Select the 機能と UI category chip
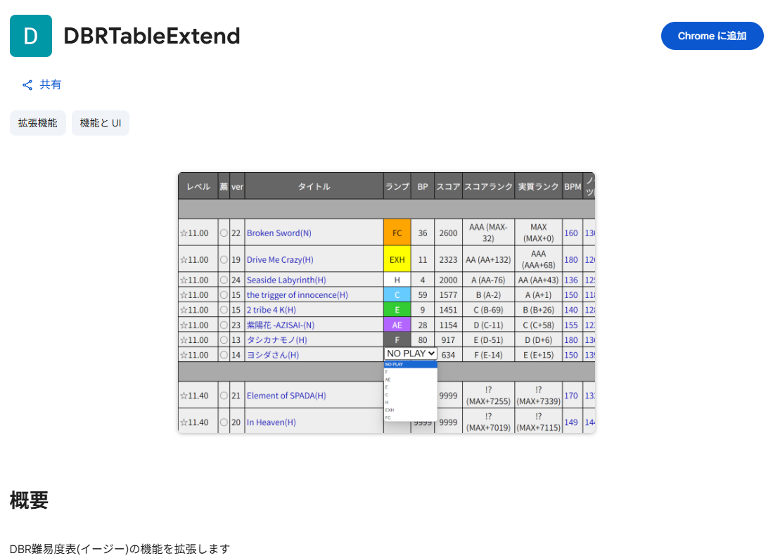Screen dimensions: 773x558 [101, 123]
